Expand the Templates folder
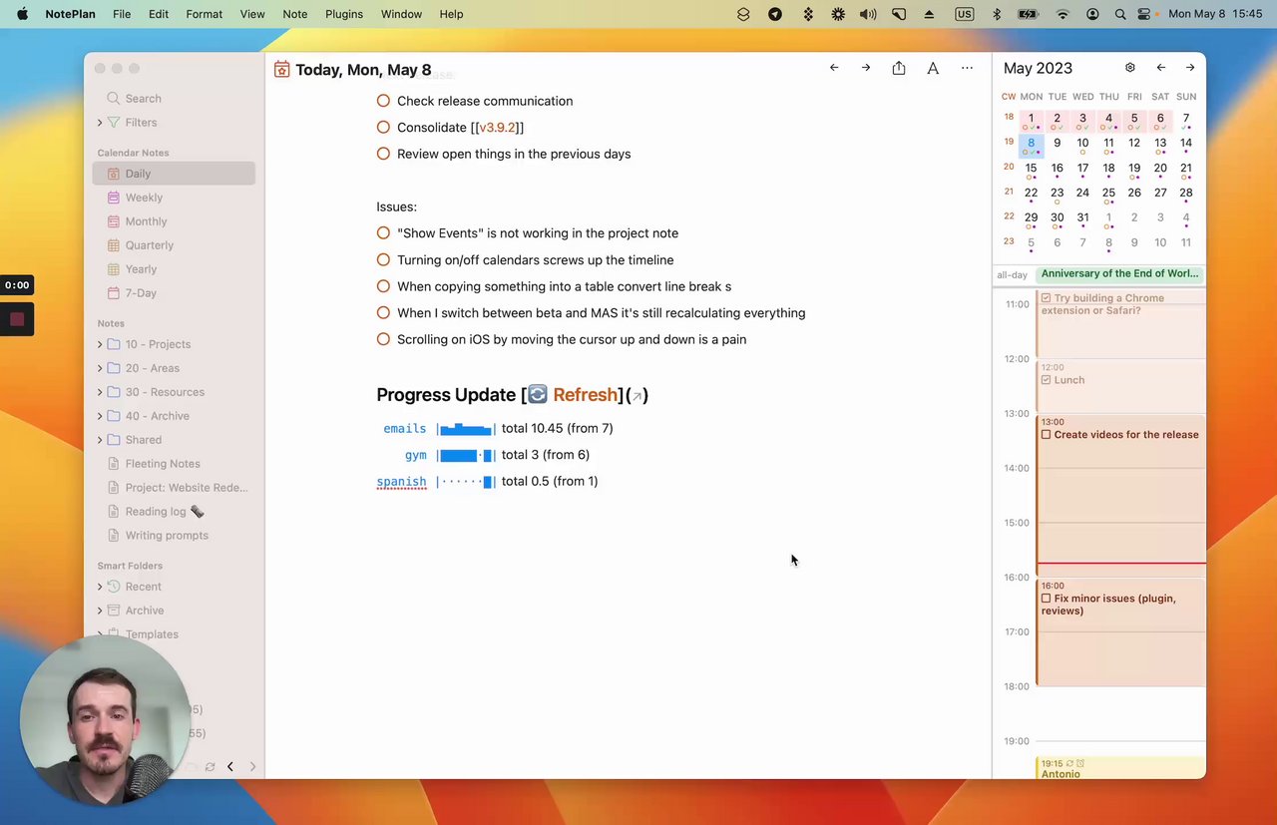1277x825 pixels. point(100,634)
